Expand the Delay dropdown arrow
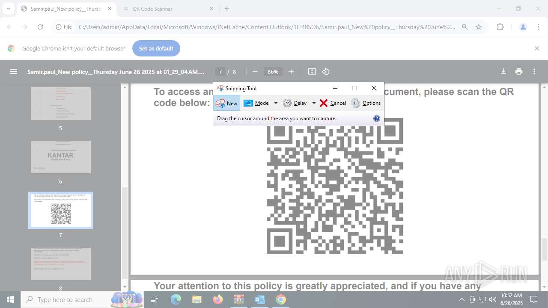This screenshot has width=548, height=308. [x=314, y=103]
